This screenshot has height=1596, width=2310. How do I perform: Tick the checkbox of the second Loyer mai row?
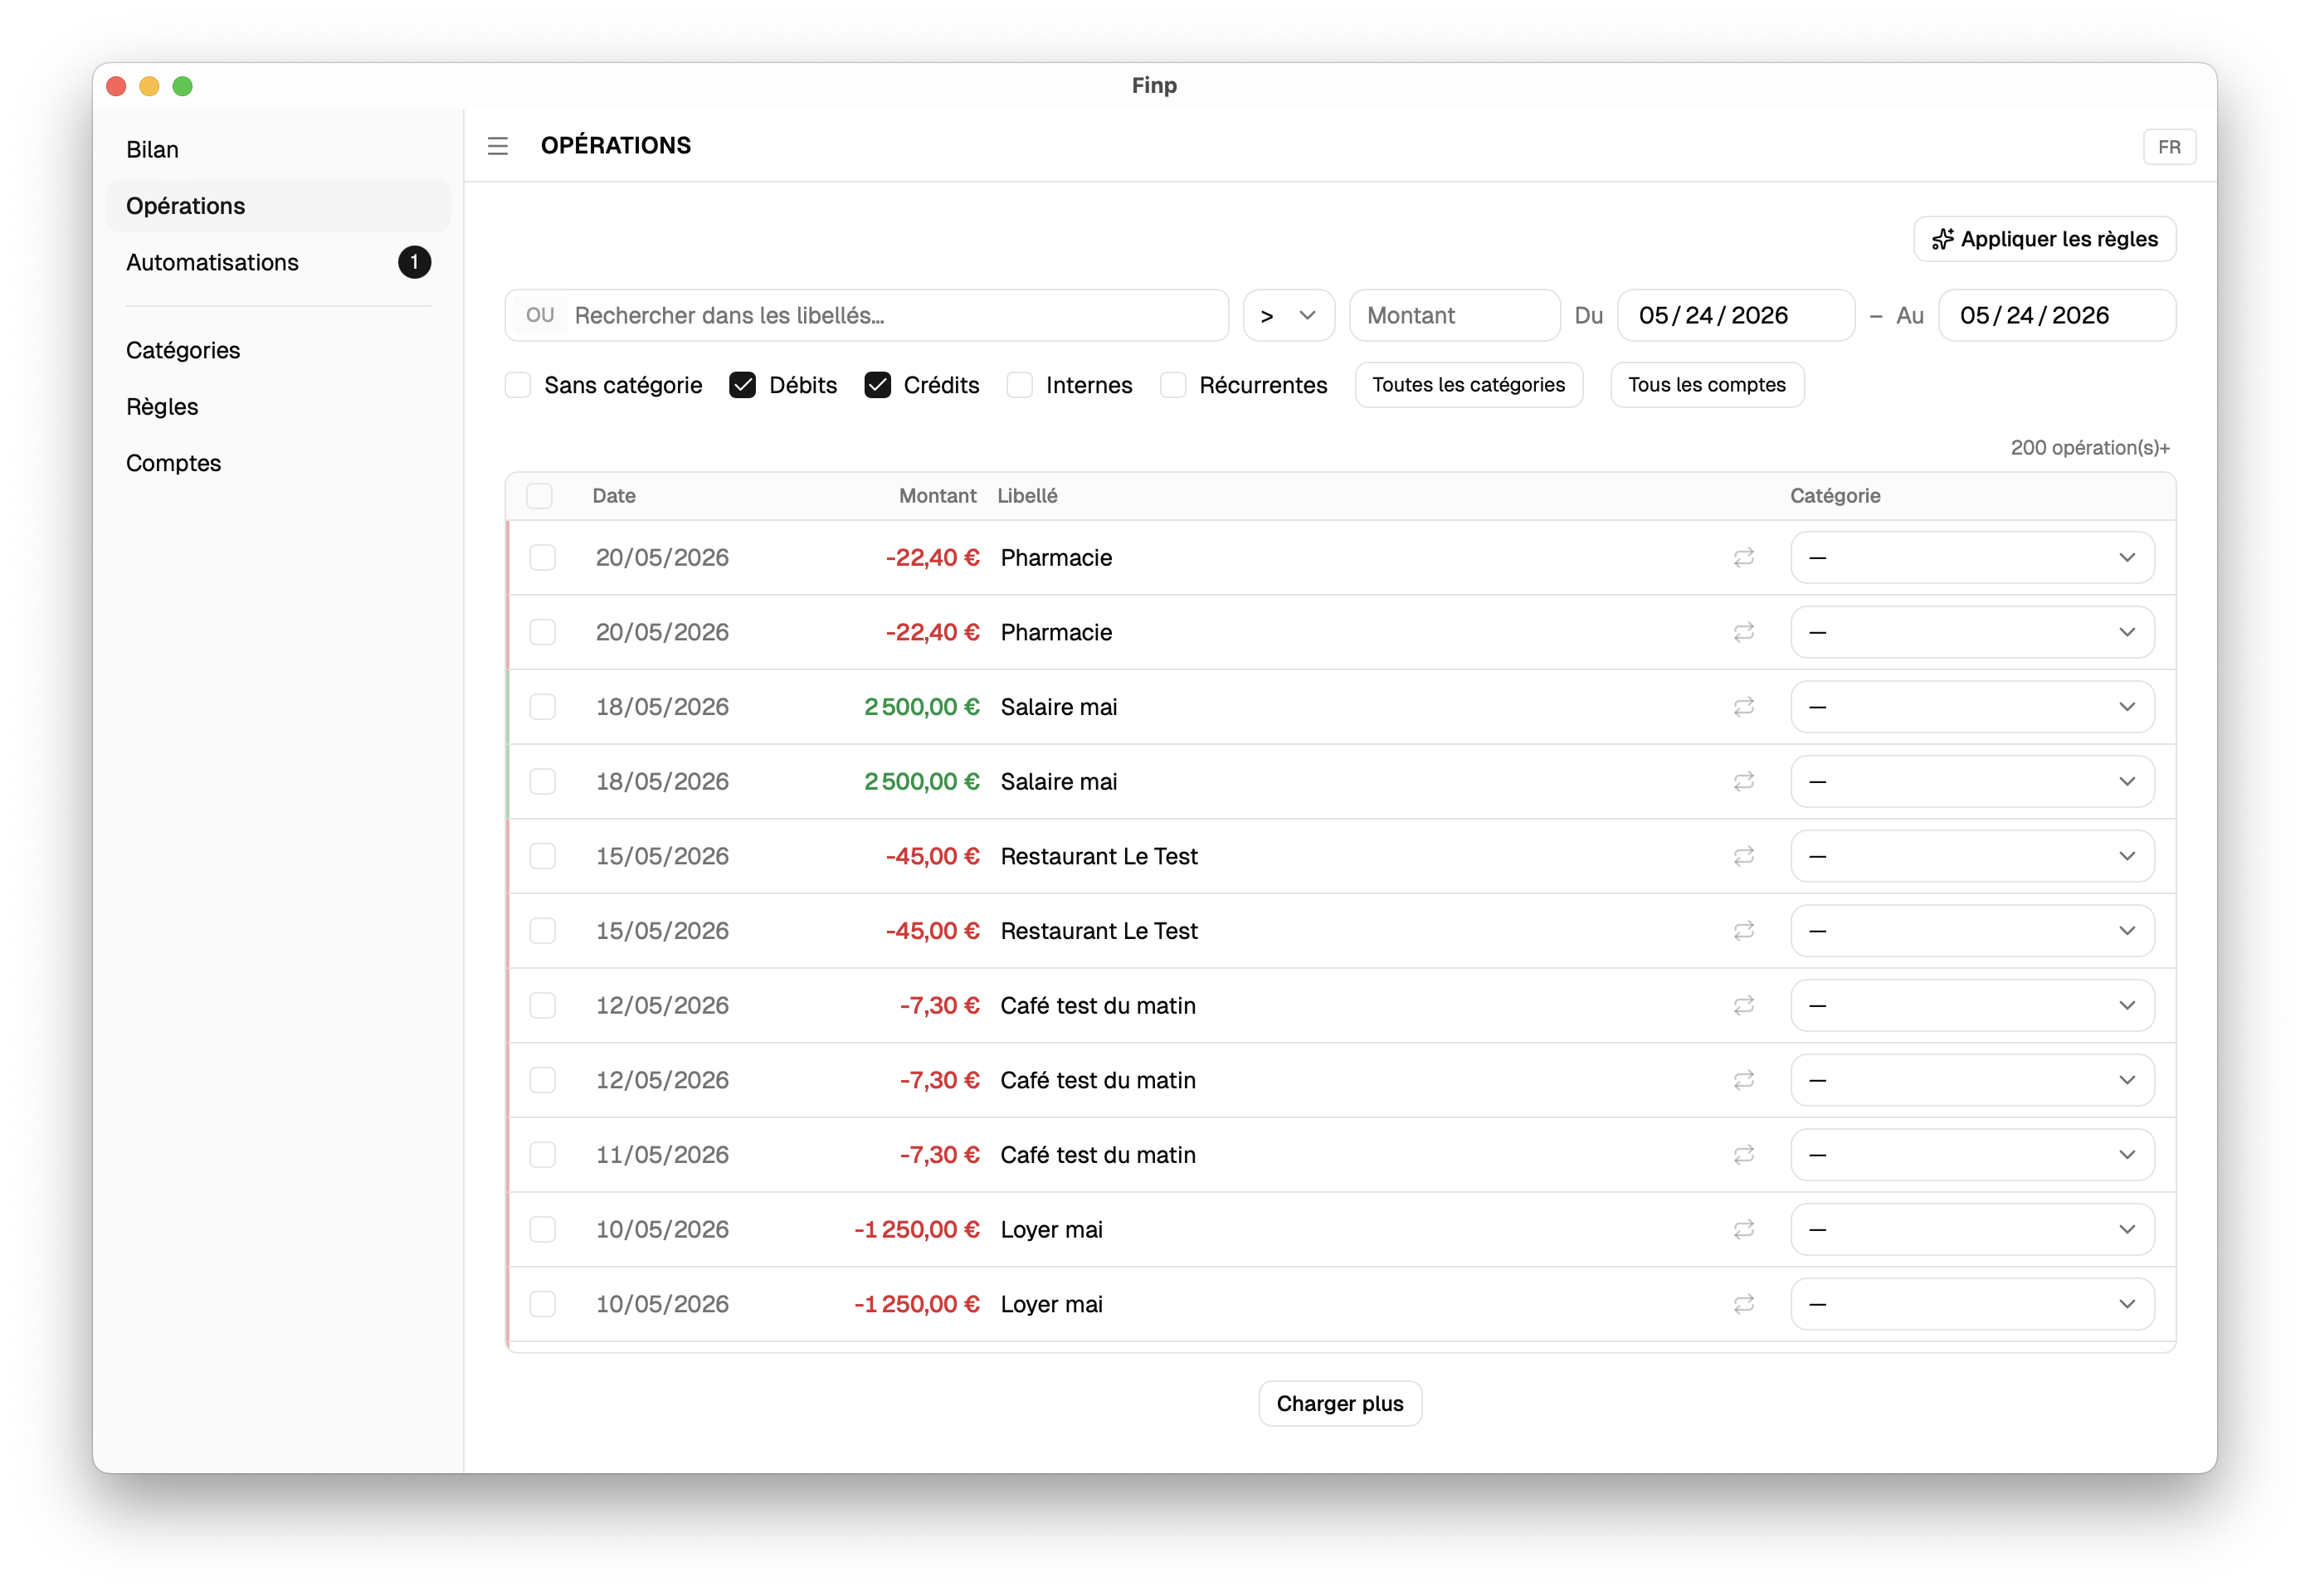pyautogui.click(x=543, y=1304)
